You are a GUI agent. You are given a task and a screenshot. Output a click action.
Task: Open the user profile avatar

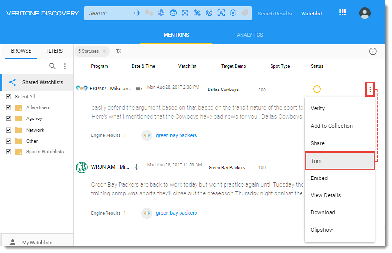pyautogui.click(x=365, y=13)
